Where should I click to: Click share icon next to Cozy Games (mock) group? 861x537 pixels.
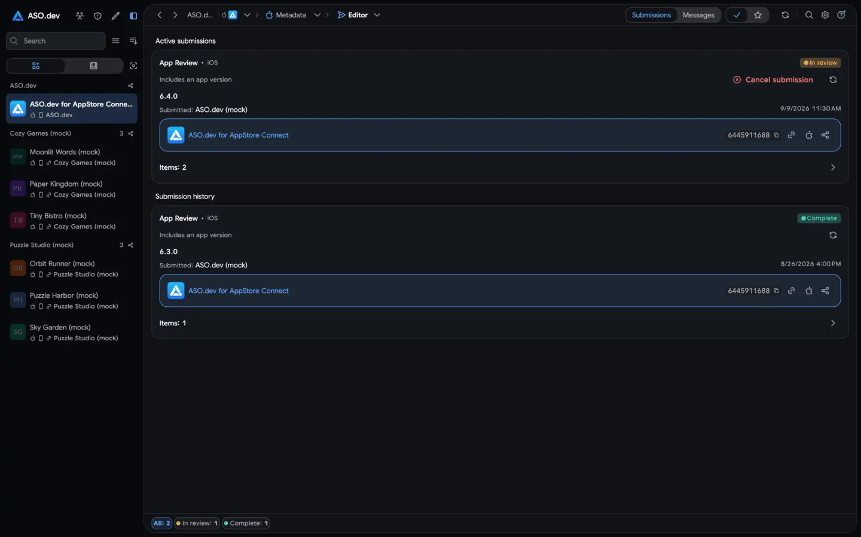[130, 133]
